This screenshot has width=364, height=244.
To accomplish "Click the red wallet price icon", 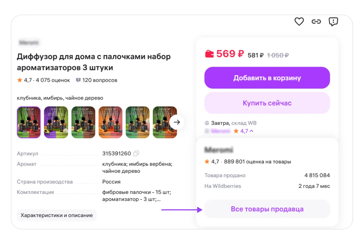I will coord(209,54).
